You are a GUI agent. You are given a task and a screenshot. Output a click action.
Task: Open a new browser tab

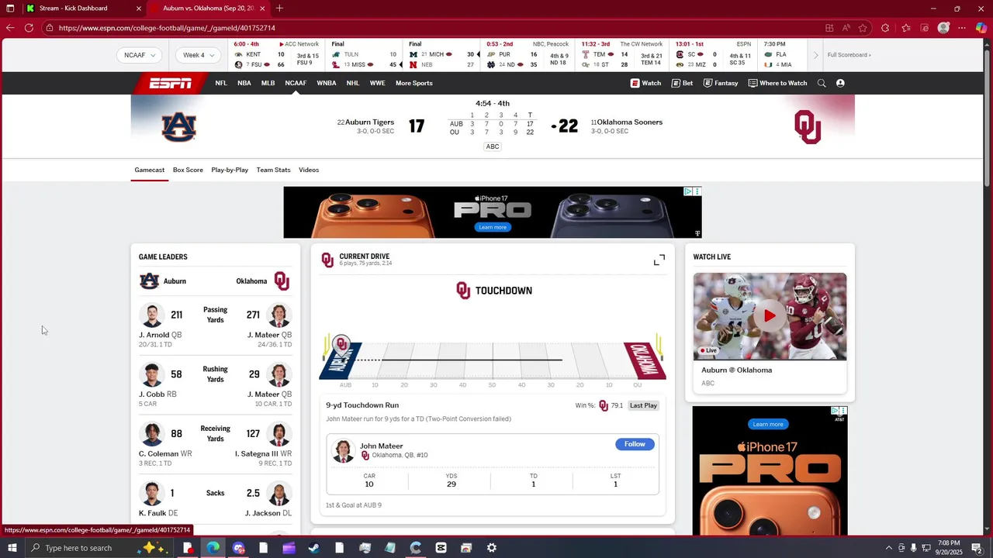[279, 9]
